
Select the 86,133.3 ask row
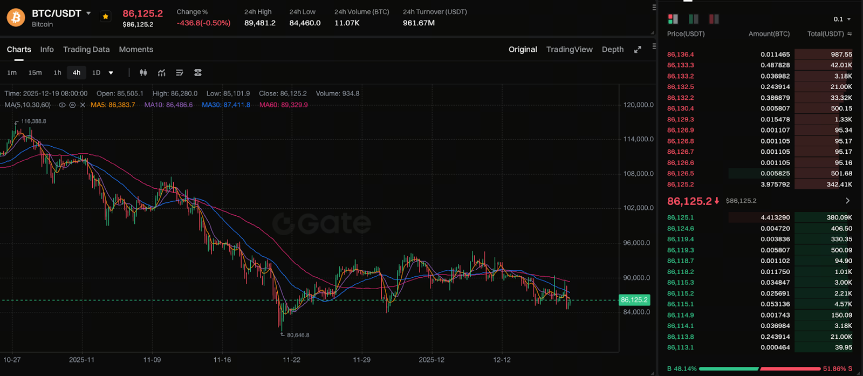click(759, 65)
